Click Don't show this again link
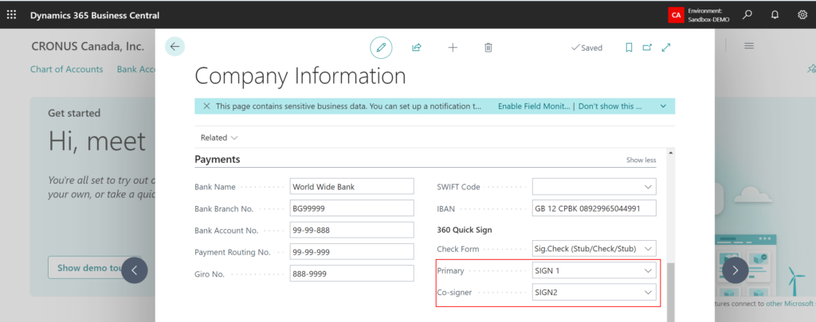 coord(610,106)
